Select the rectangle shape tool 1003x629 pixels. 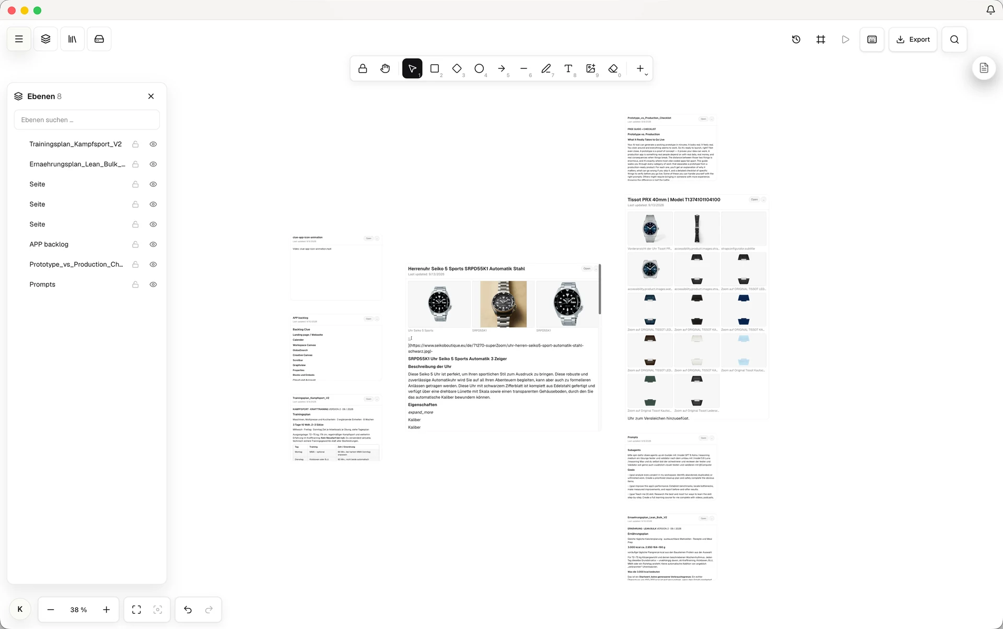[435, 68]
